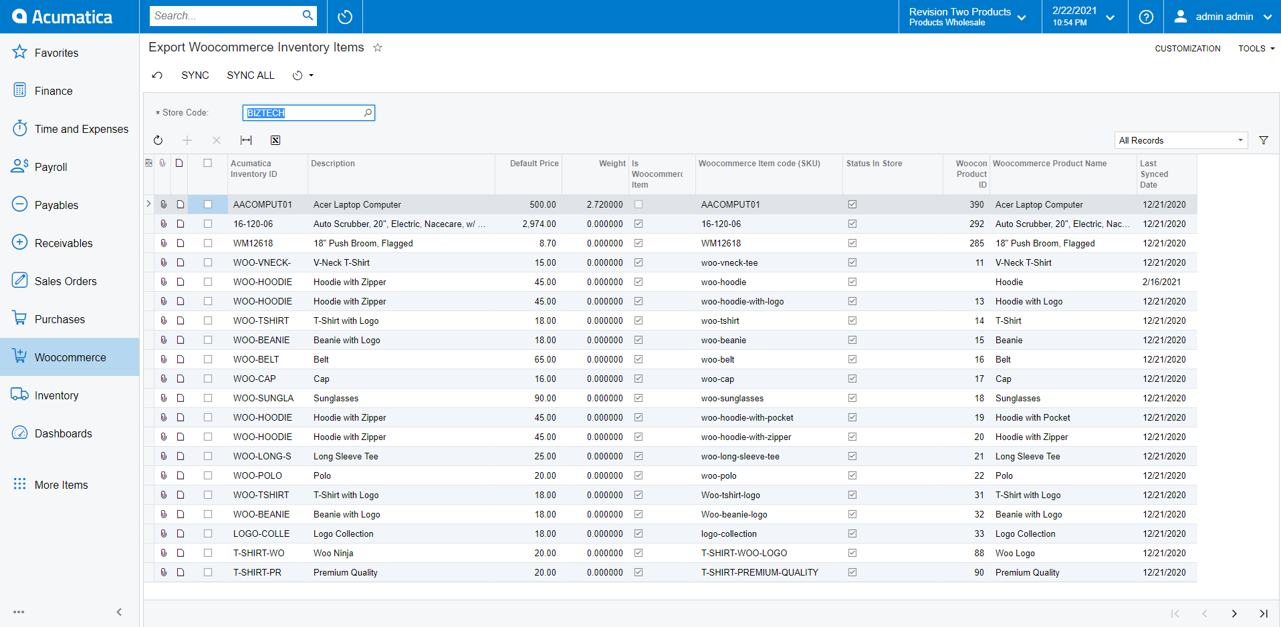Open the Dashboards workspace
1281x627 pixels.
[70, 433]
